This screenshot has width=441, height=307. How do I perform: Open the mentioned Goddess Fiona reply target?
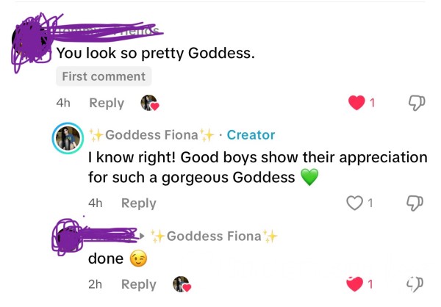(x=214, y=236)
